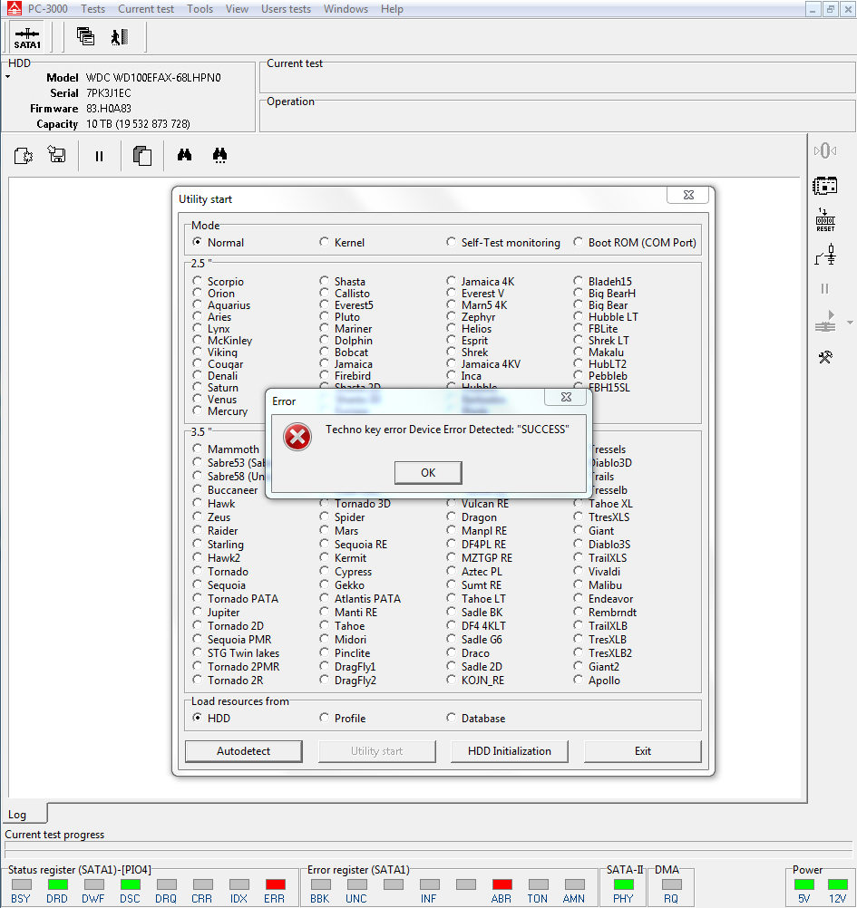Select the Pebbleb family radio button
The width and height of the screenshot is (857, 908).
[x=578, y=375]
